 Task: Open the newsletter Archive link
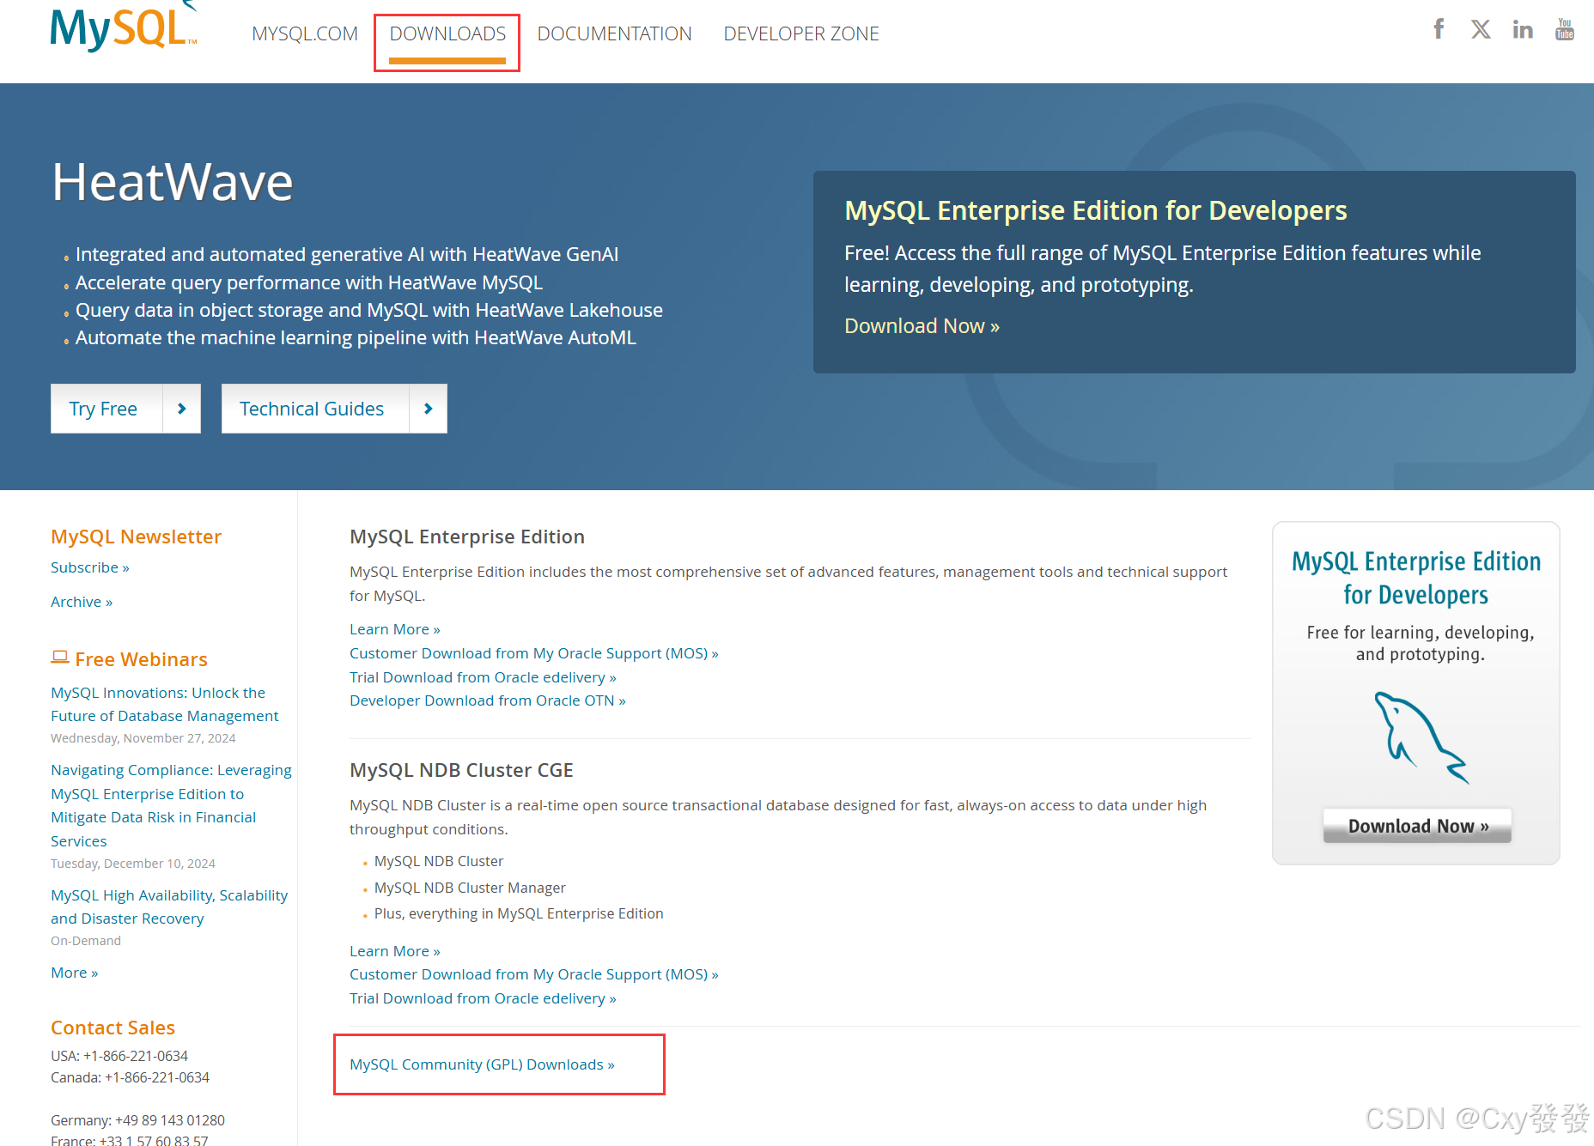point(82,602)
